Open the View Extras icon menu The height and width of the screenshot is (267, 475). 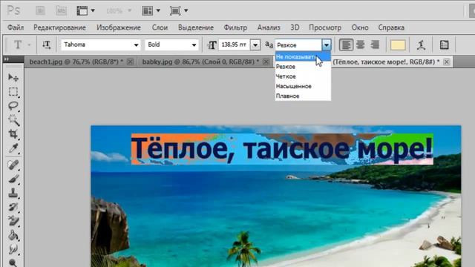point(86,10)
